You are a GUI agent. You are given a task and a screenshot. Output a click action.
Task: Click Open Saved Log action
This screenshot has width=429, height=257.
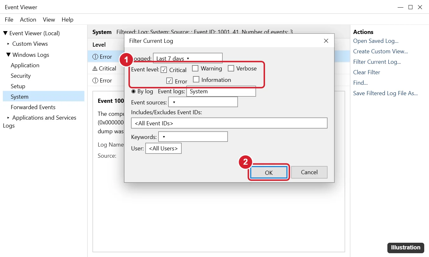click(376, 41)
